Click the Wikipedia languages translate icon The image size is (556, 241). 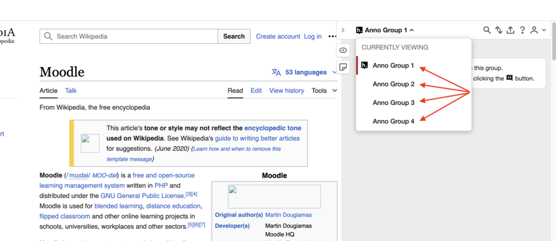pos(276,72)
